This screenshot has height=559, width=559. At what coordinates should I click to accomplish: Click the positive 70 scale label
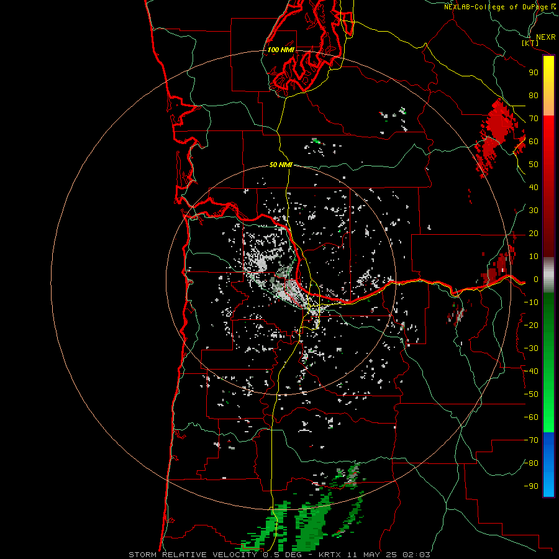[x=534, y=119]
